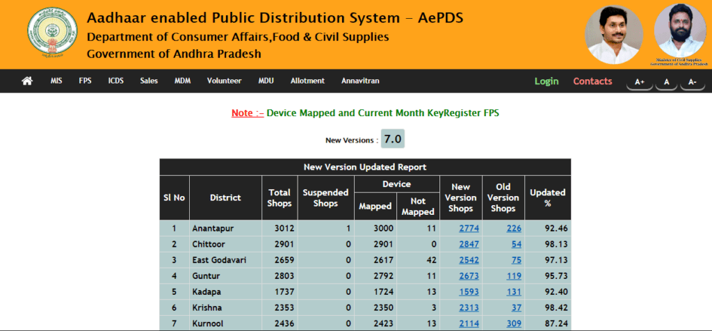The height and width of the screenshot is (331, 712).
Task: Click the Login link
Action: tap(547, 81)
